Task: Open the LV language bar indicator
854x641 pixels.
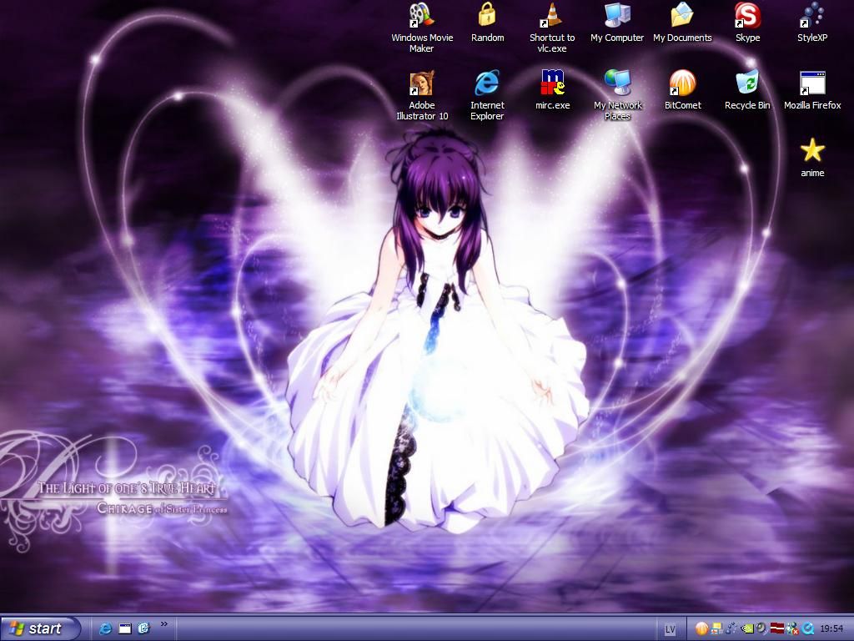Action: 670,629
